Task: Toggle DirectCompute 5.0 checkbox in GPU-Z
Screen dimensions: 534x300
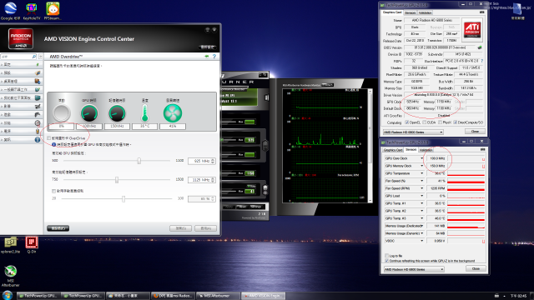Action: 456,122
